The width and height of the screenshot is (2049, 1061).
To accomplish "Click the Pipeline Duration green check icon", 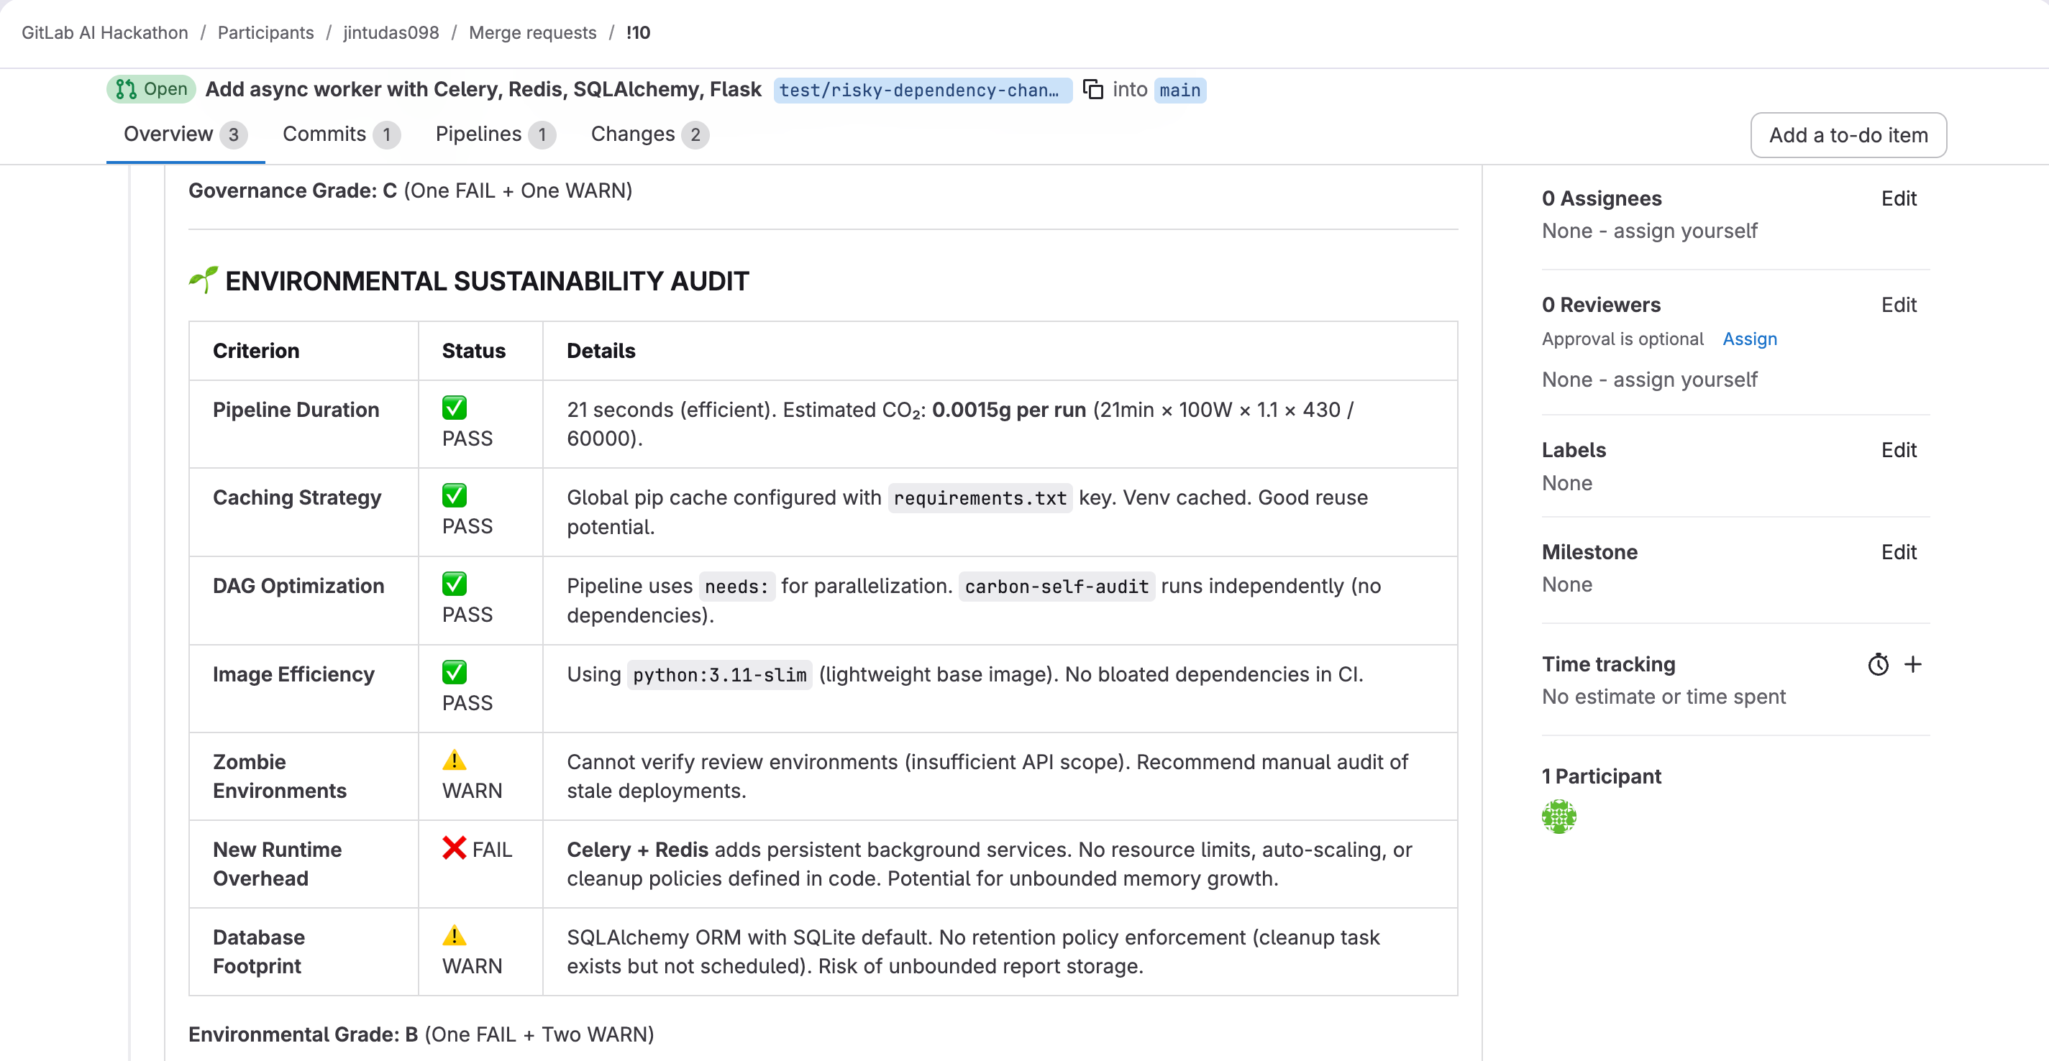I will point(455,408).
